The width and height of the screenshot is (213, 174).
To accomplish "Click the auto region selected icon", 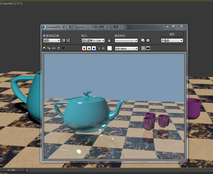I will pos(68,41).
